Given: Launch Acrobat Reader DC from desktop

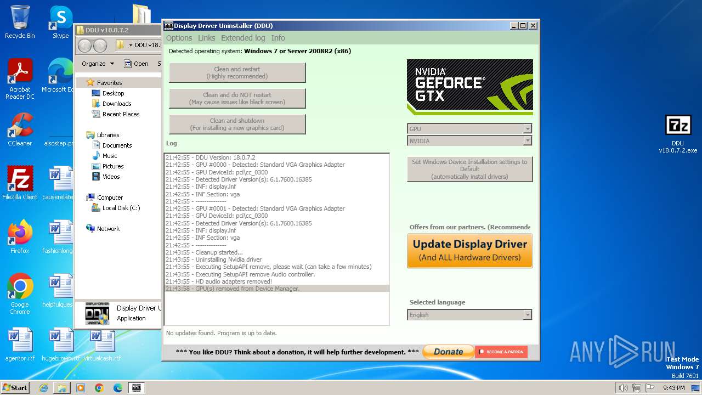Looking at the screenshot, I should click(20, 79).
